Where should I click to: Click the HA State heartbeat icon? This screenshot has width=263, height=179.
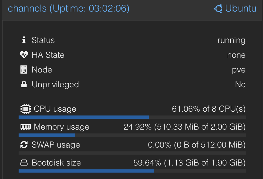tap(24, 55)
